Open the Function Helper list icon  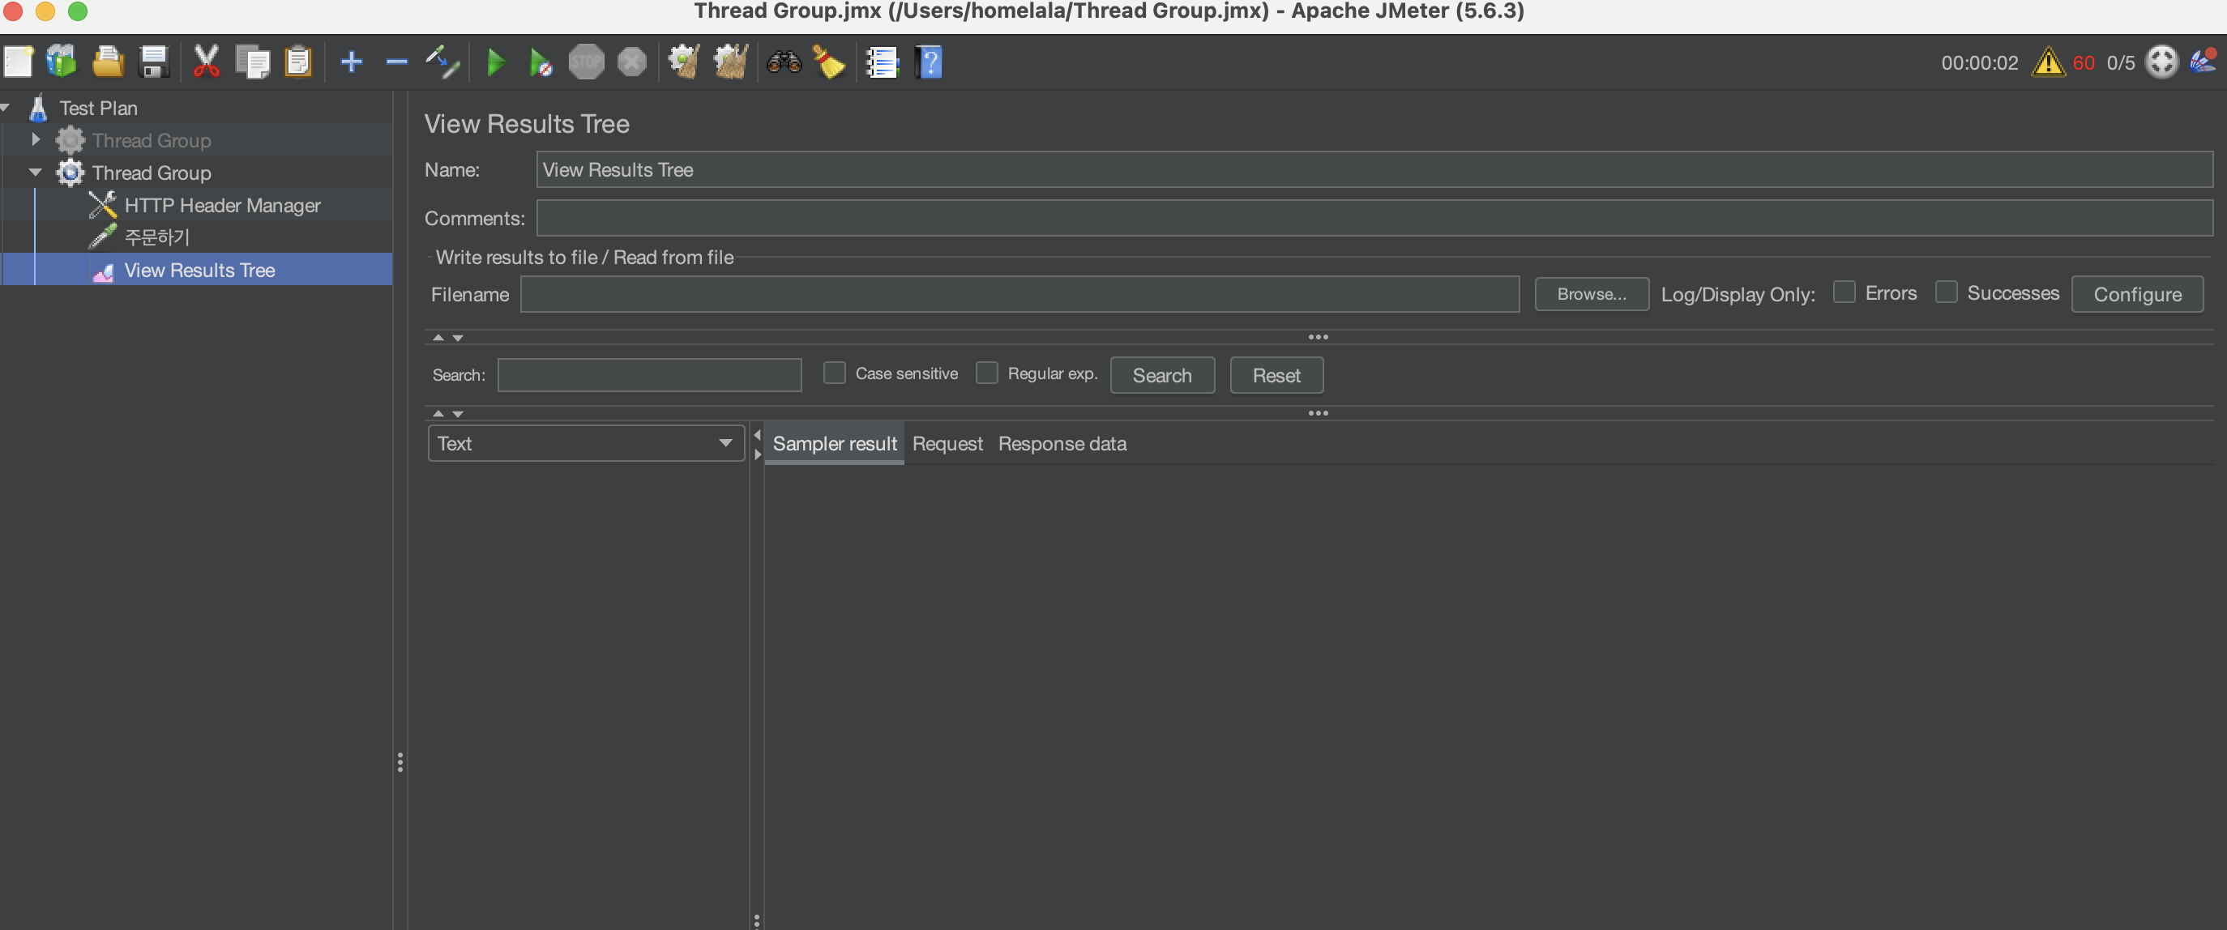pos(882,62)
